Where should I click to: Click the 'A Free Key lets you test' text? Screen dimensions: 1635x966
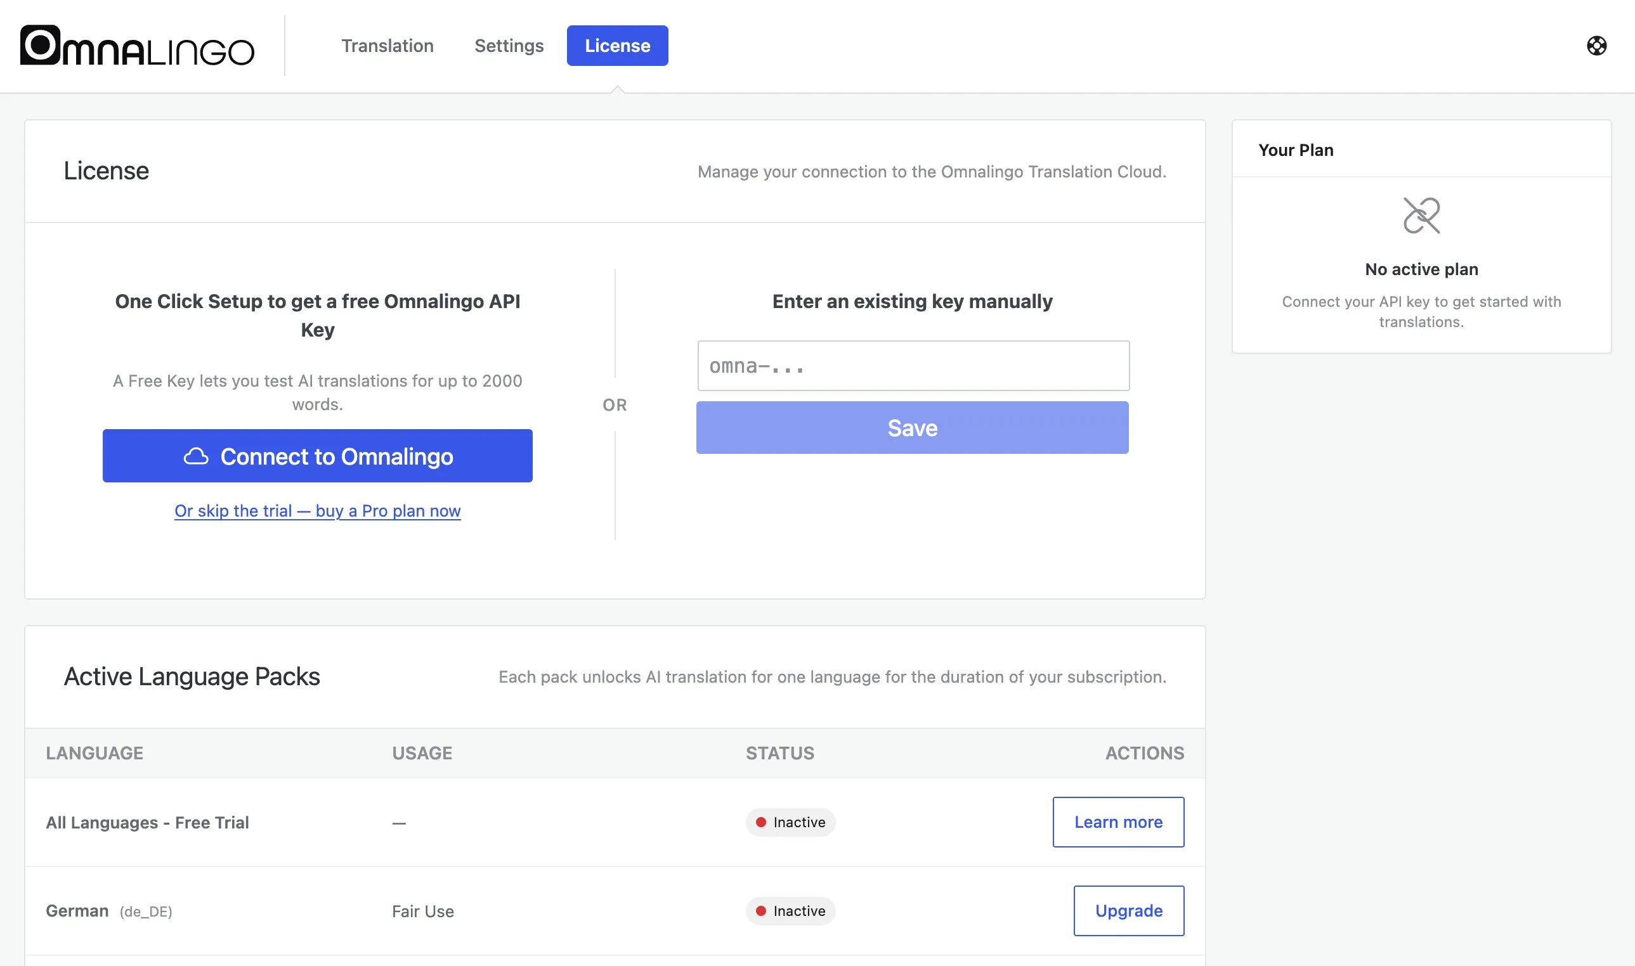point(317,392)
